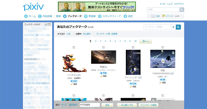The image size is (207, 109).
Task: Sort by ブックマーク順
Action: (x=103, y=34)
